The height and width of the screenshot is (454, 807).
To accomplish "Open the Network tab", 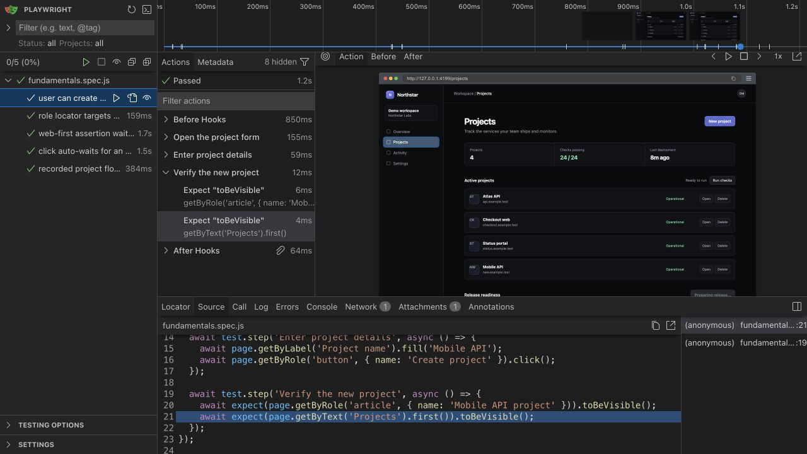I will click(368, 306).
